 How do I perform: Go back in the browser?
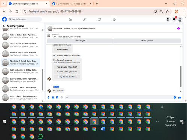[x=4, y=12]
